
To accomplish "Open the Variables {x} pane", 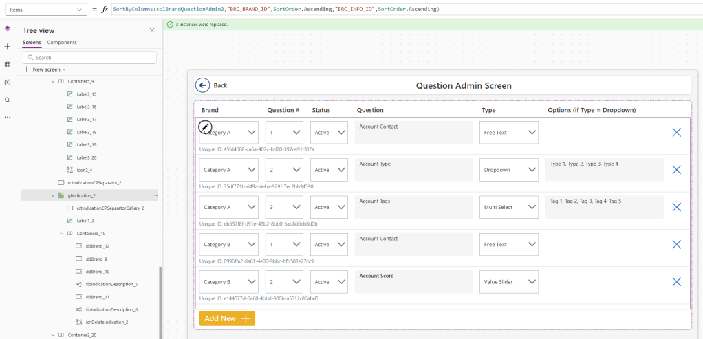I will click(8, 82).
